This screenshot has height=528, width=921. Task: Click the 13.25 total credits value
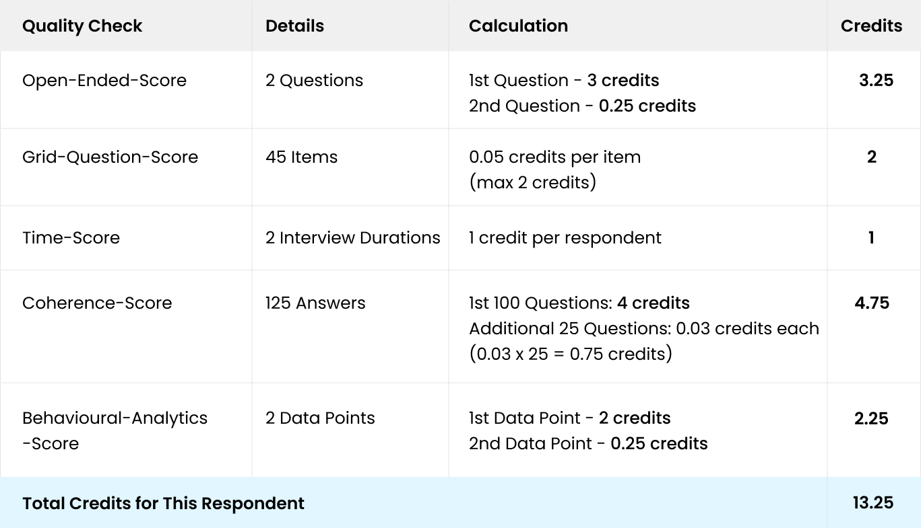tap(872, 502)
